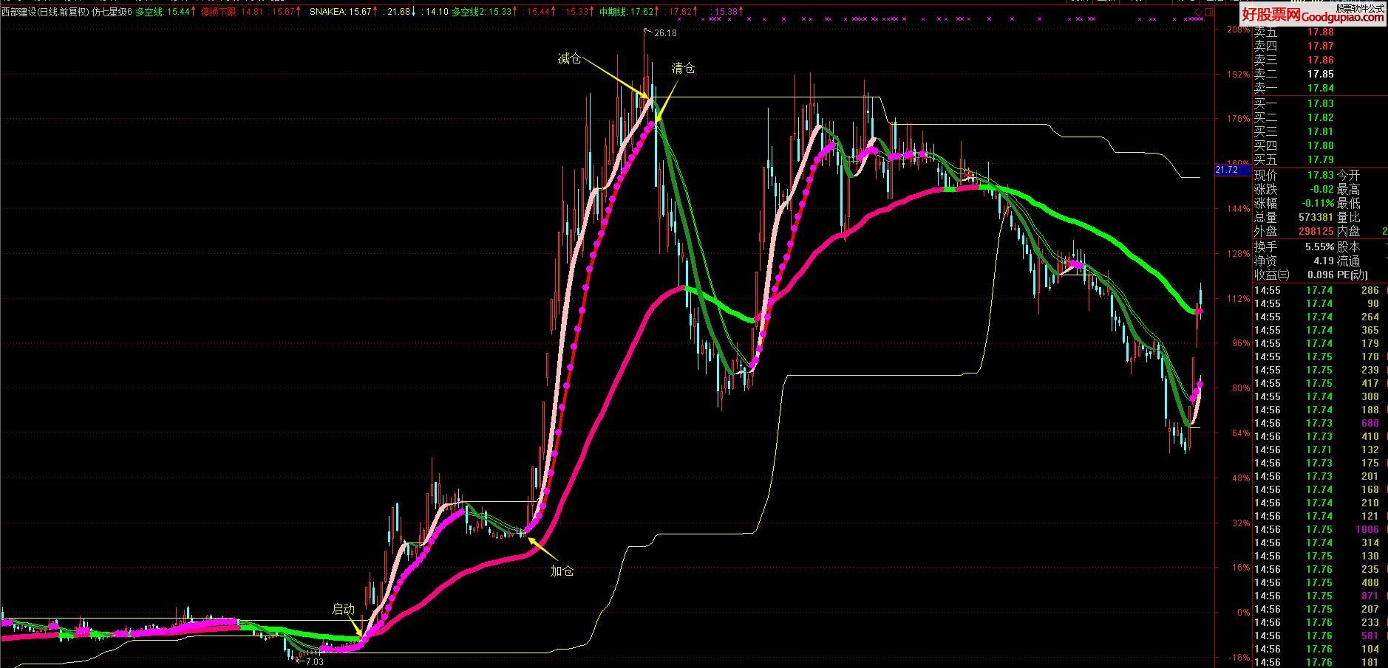Click the 现价 17.83 current price field
The image size is (1388, 668).
(1294, 176)
